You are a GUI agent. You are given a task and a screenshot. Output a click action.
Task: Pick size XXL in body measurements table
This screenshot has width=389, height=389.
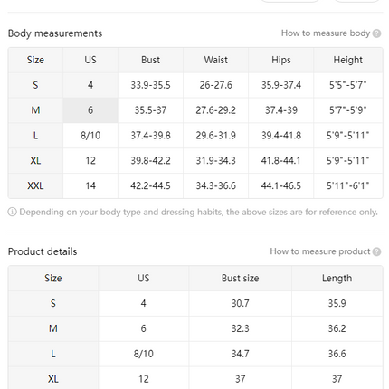click(35, 185)
